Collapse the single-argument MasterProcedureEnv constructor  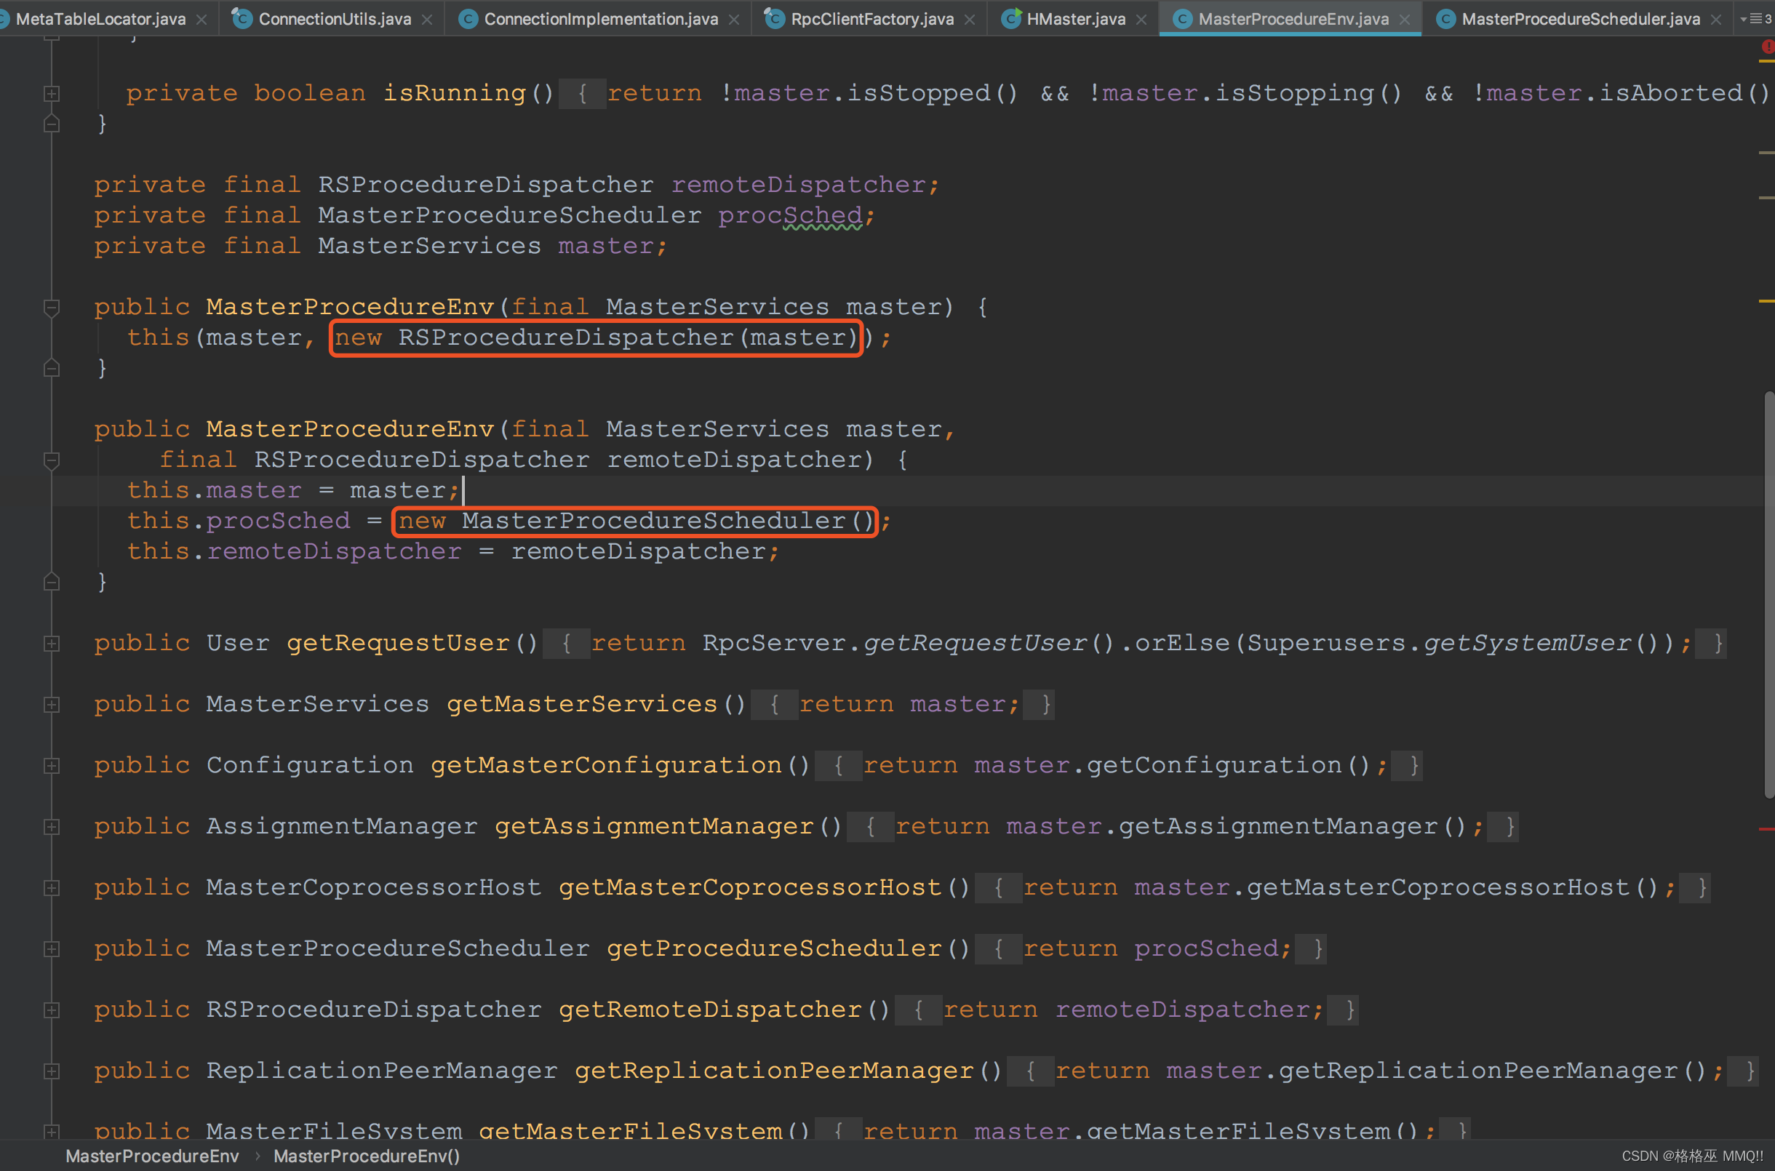coord(52,307)
